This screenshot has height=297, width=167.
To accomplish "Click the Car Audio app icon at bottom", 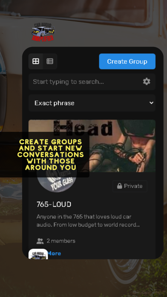I will (38, 254).
